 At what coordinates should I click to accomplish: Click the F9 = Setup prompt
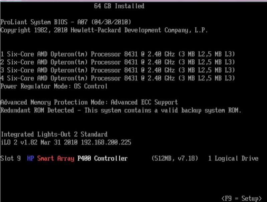[x=241, y=198]
